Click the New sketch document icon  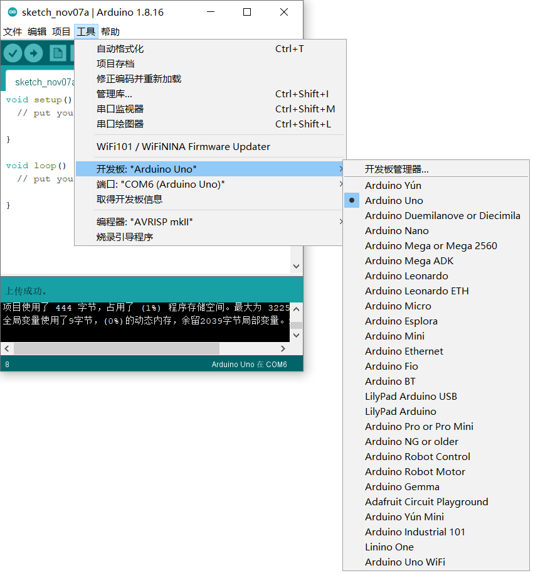[58, 53]
